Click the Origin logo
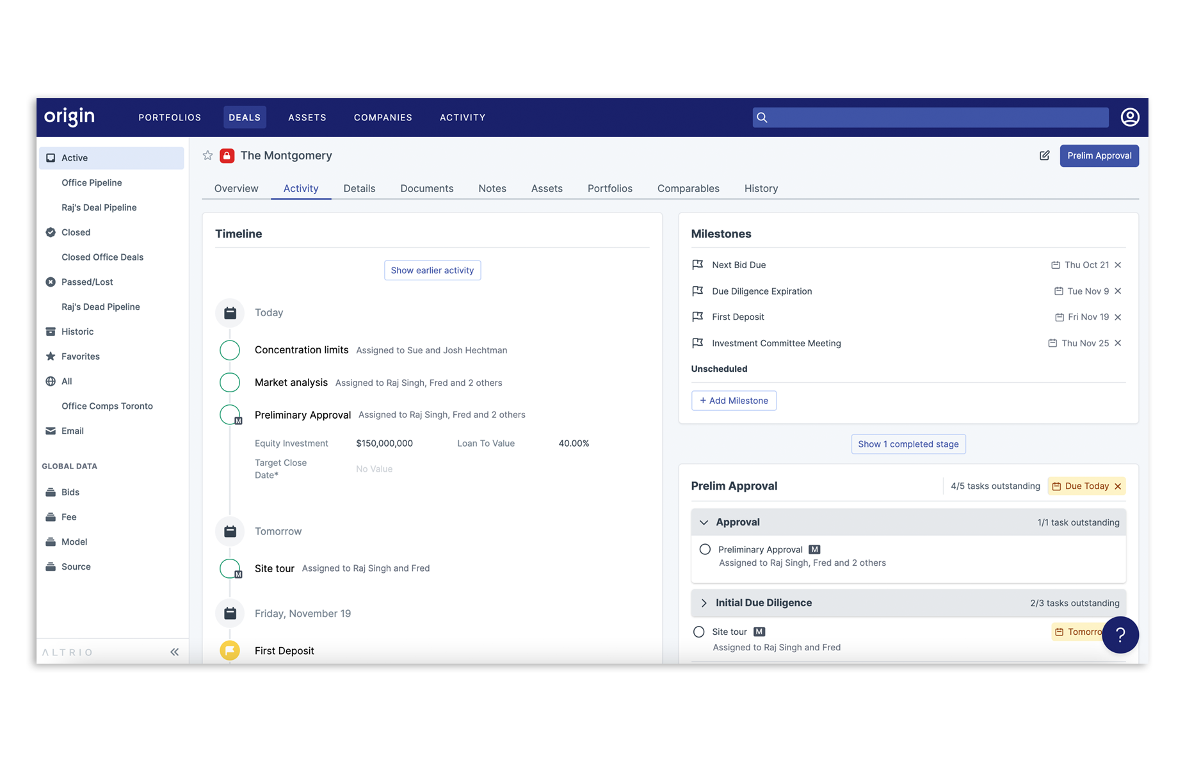This screenshot has height=761, width=1185. (69, 117)
